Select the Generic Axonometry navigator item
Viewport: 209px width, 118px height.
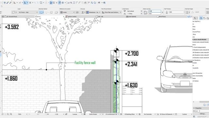pos(198,76)
